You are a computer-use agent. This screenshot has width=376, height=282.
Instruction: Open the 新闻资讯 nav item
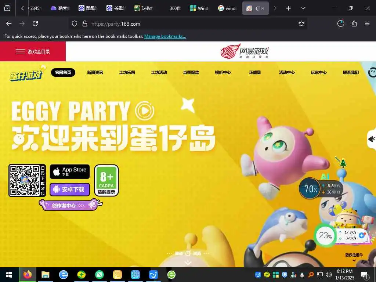(95, 72)
